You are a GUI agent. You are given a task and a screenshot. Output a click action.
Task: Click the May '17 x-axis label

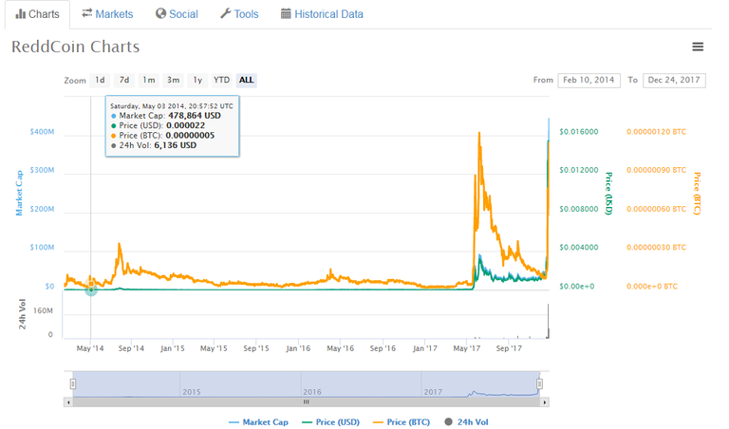[467, 348]
